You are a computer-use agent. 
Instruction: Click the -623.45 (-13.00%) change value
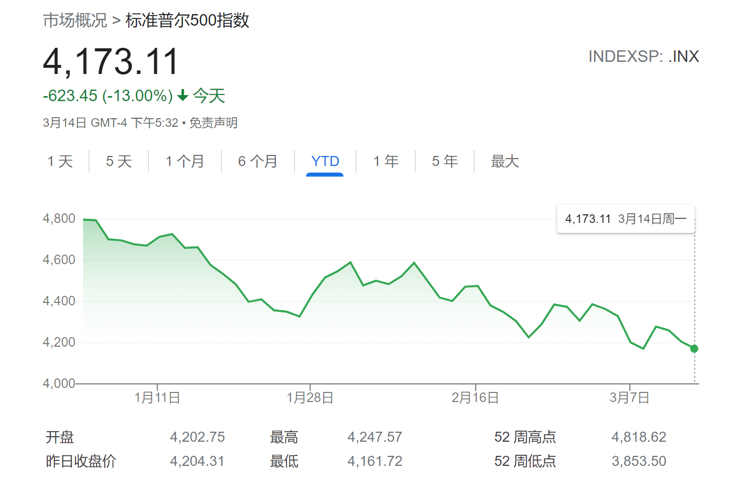point(108,96)
